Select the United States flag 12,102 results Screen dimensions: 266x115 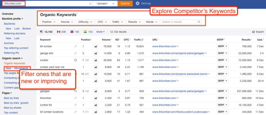[46, 32]
